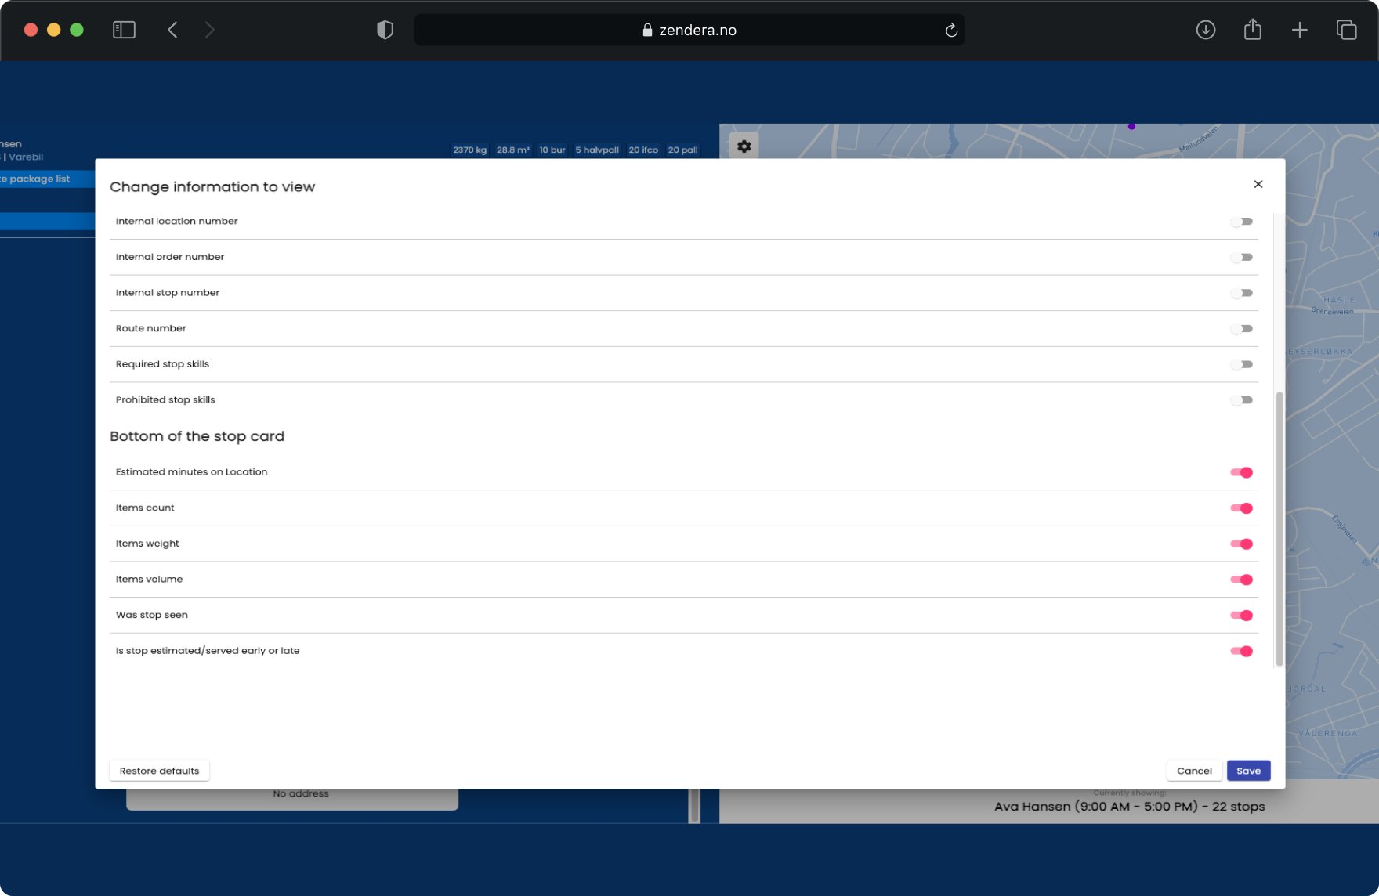Reload the zendera.no page
This screenshot has height=896, width=1379.
click(x=950, y=30)
